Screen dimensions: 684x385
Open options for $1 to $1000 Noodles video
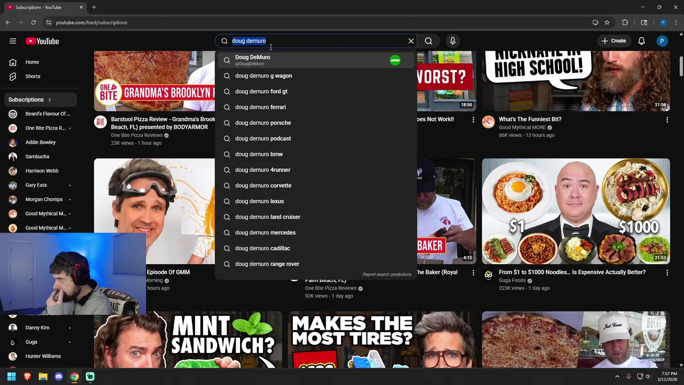pos(667,273)
